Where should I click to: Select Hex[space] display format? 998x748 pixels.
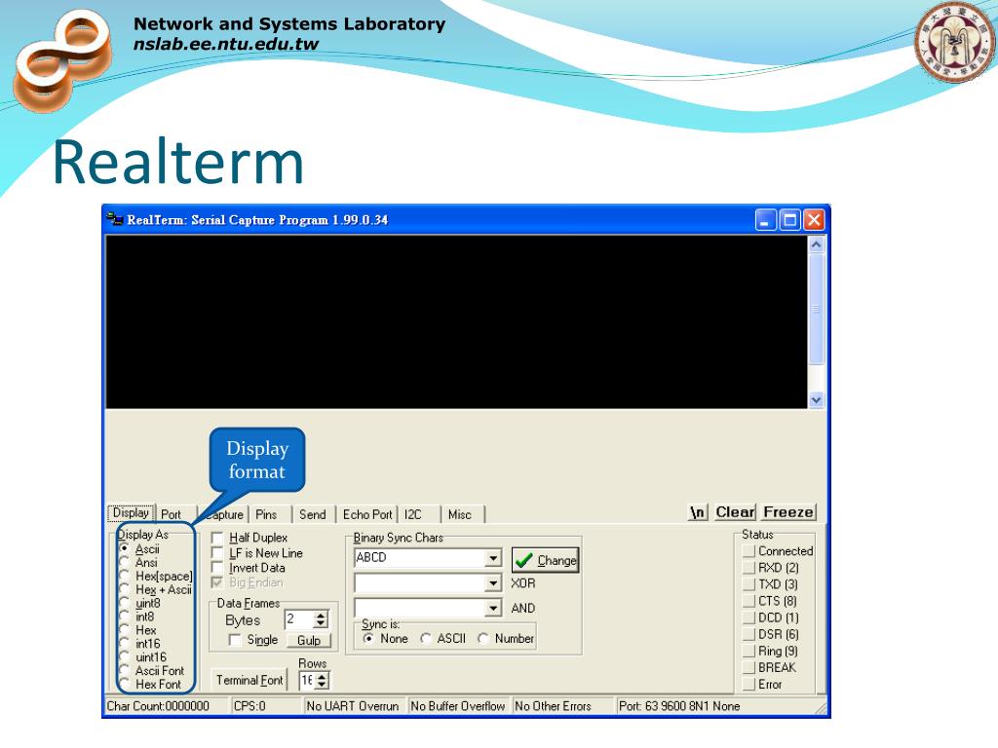(x=124, y=577)
